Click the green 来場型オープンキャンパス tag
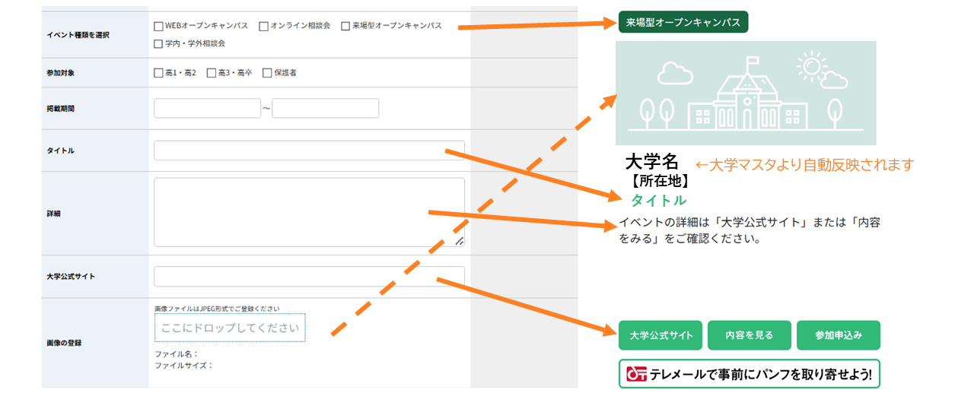 (683, 23)
